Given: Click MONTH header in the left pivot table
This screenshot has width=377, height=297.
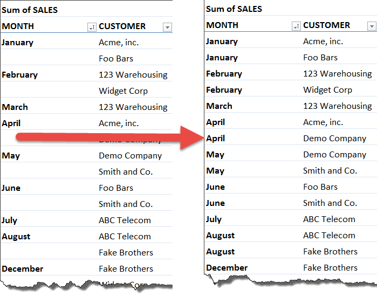Looking at the screenshot, I should (x=18, y=26).
